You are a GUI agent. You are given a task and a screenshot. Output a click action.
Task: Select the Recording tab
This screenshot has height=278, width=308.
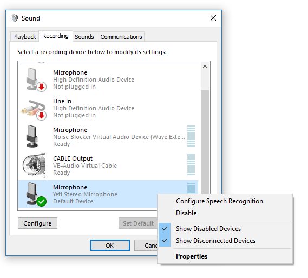coord(56,36)
